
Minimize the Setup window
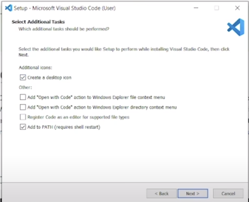point(196,8)
